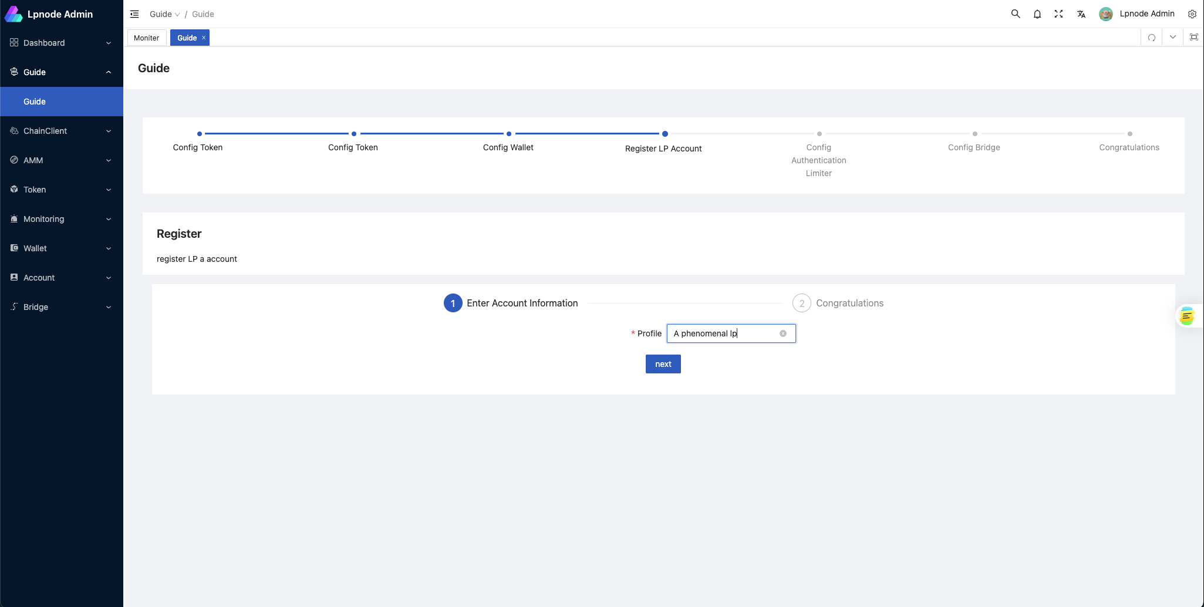Open the tab options dropdown chevron

(1172, 38)
